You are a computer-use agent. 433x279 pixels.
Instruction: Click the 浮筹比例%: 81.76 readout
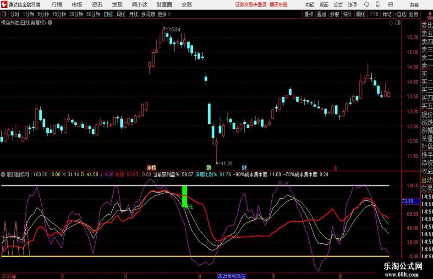coord(213,175)
